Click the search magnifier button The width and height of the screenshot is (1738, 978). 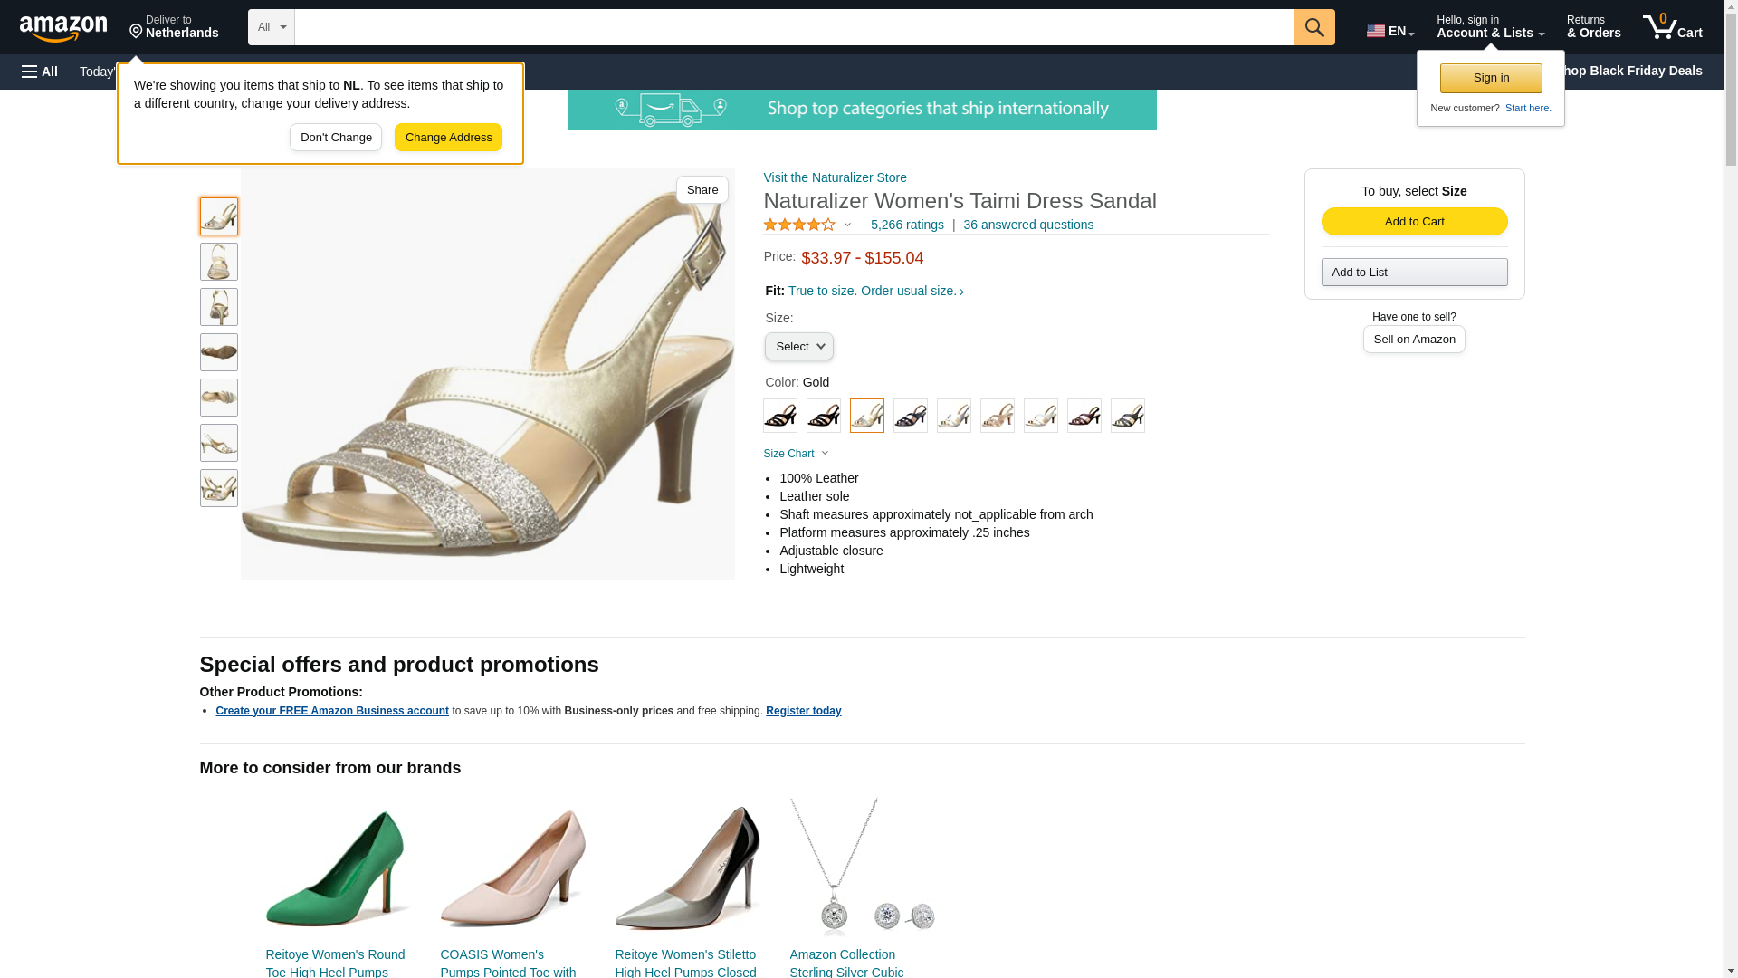(1314, 27)
